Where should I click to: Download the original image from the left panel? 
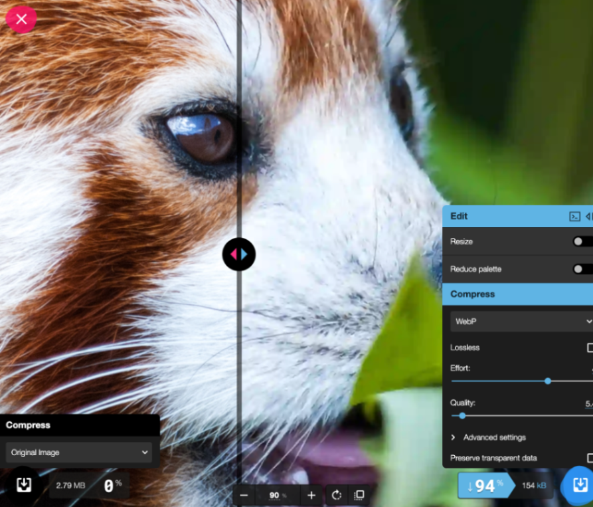[23, 484]
